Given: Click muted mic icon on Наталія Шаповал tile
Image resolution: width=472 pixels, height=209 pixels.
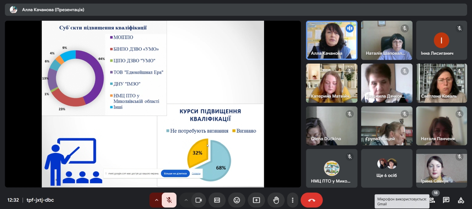Looking at the screenshot, I should pos(405,29).
